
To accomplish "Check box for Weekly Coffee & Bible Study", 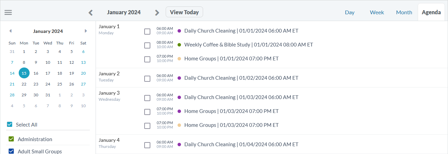I will (x=147, y=45).
